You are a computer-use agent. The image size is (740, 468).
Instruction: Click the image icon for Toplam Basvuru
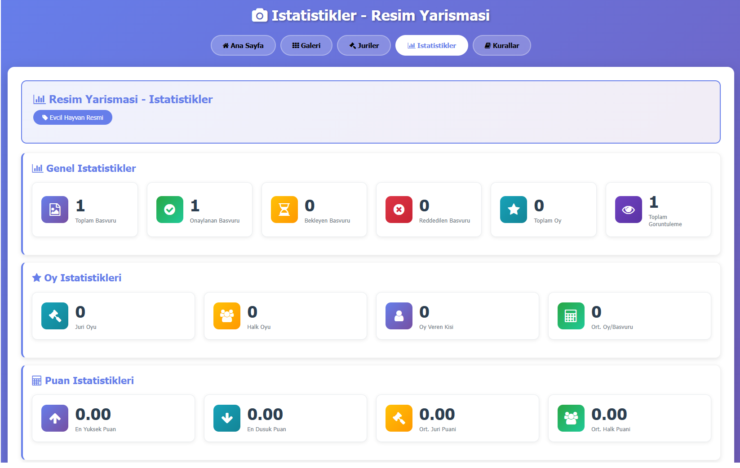point(55,210)
